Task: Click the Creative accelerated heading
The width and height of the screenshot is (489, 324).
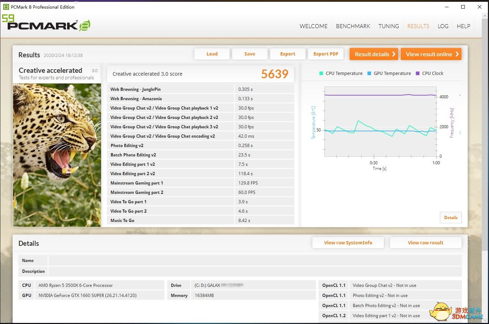Action: (x=50, y=70)
